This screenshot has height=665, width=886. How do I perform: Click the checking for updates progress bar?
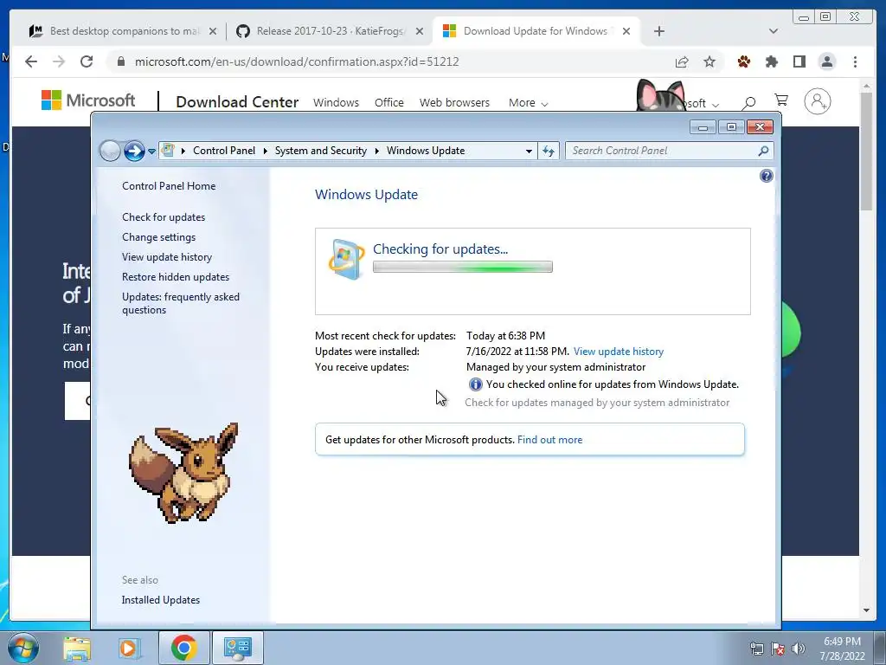[x=463, y=267]
